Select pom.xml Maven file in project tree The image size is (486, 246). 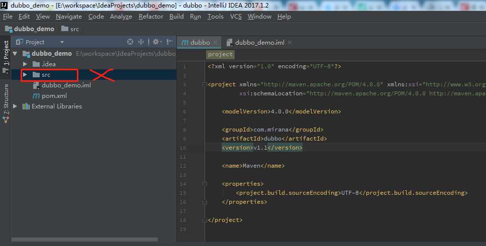coord(54,95)
